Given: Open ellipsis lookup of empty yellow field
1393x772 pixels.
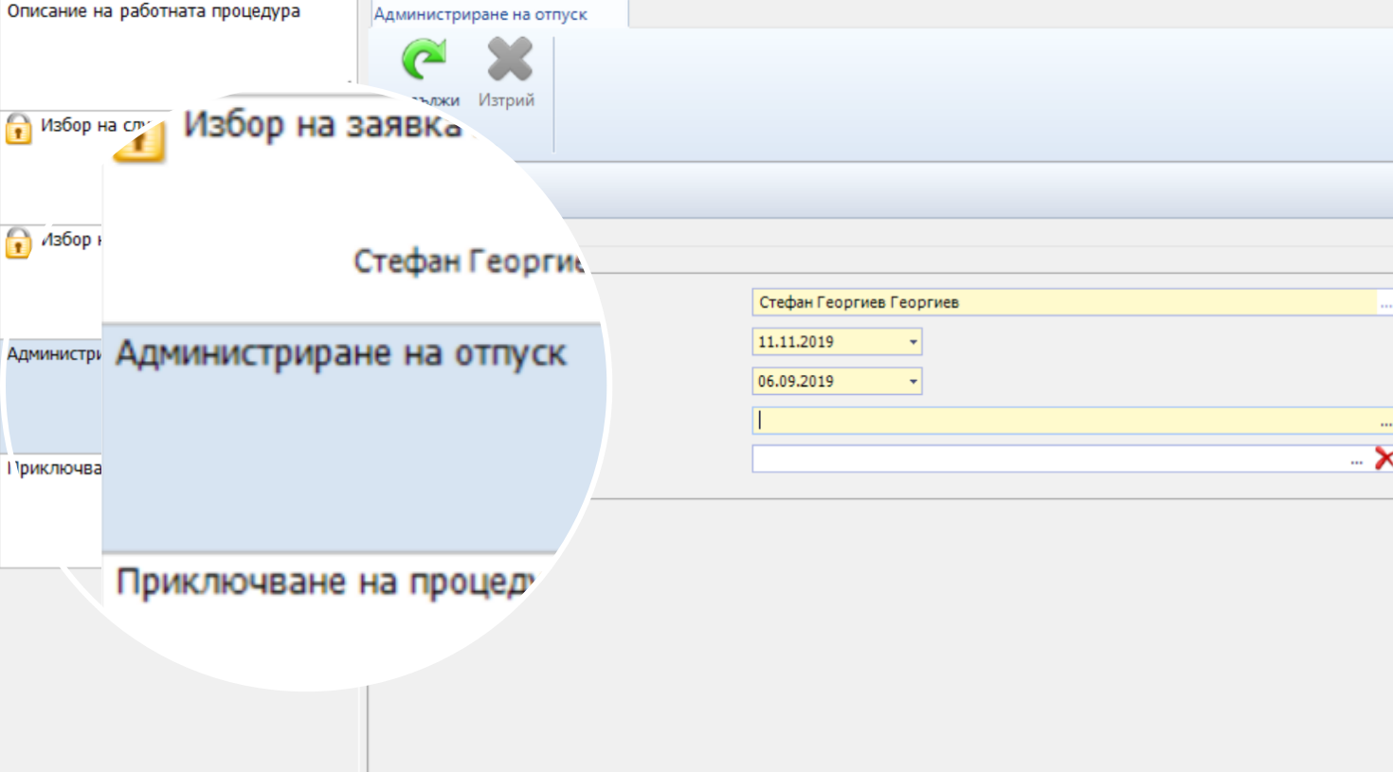Looking at the screenshot, I should pyautogui.click(x=1385, y=422).
